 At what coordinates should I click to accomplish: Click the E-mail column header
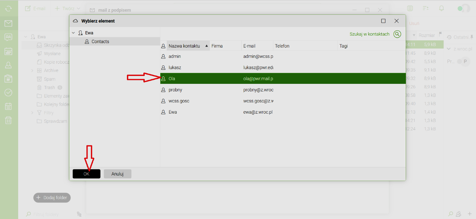coord(249,46)
